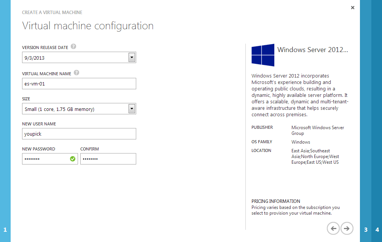Close the virtual machine wizard
This screenshot has width=382, height=242.
pyautogui.click(x=353, y=8)
